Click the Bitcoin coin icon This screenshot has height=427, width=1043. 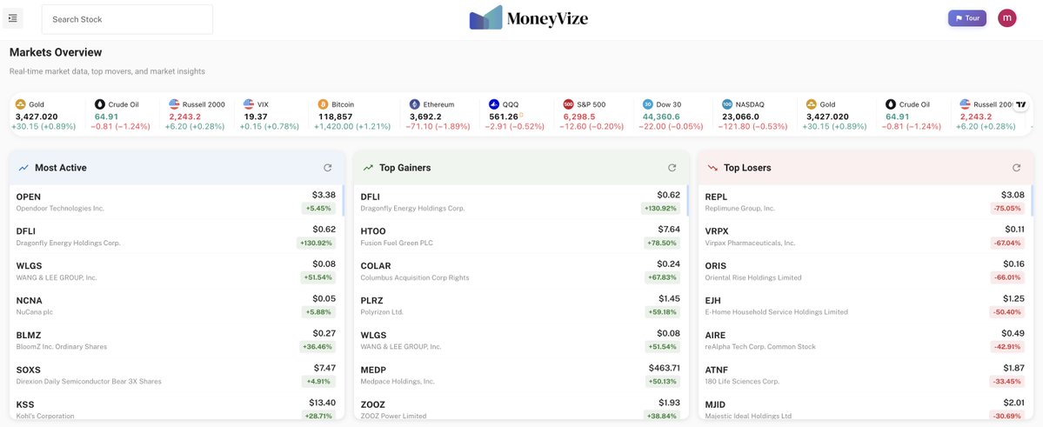[x=324, y=104]
